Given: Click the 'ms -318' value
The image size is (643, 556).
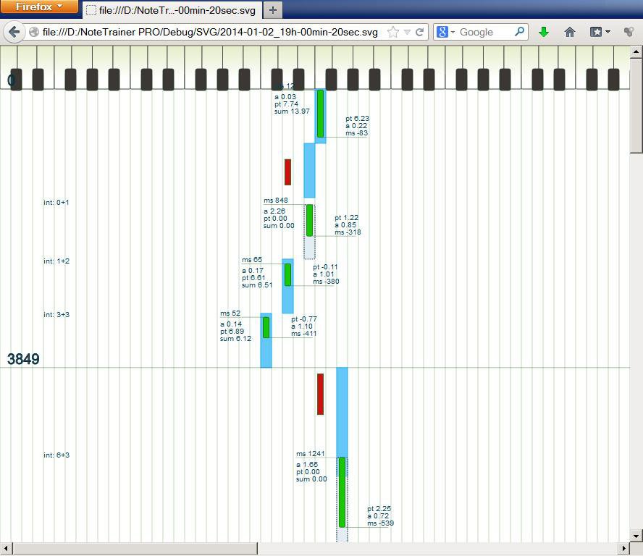Looking at the screenshot, I should 348,232.
